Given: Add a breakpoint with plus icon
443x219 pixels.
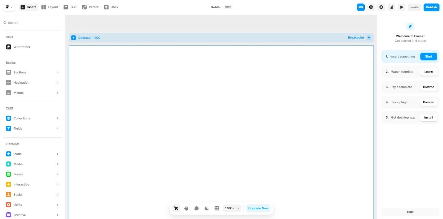Looking at the screenshot, I should tap(369, 38).
